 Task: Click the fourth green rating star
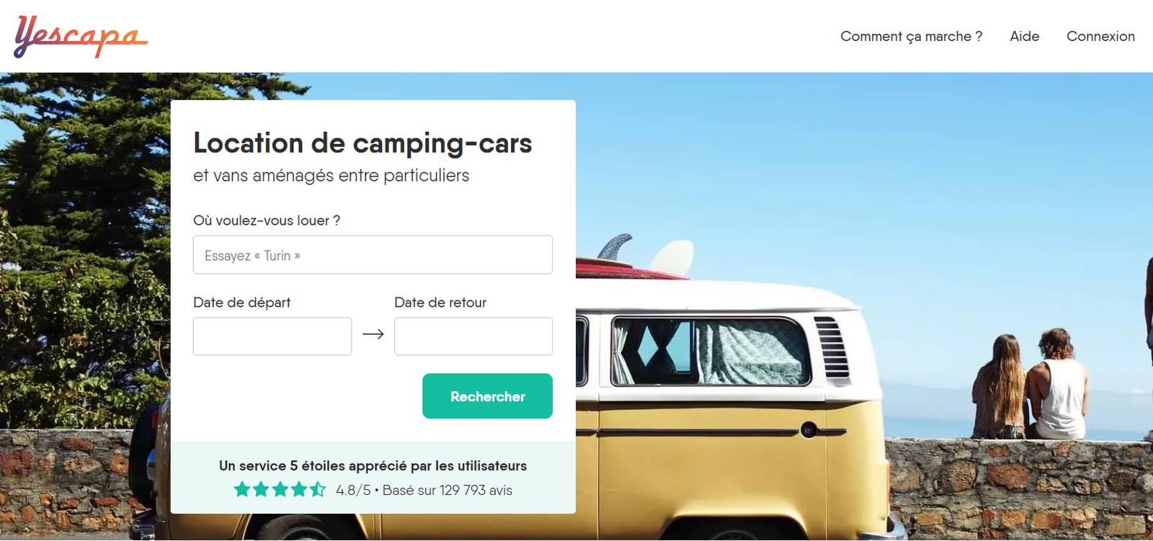click(x=299, y=490)
